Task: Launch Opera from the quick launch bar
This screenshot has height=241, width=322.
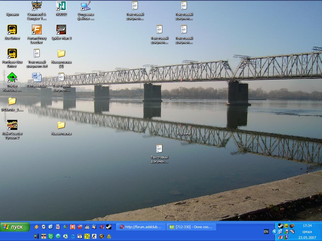Action: point(102,227)
